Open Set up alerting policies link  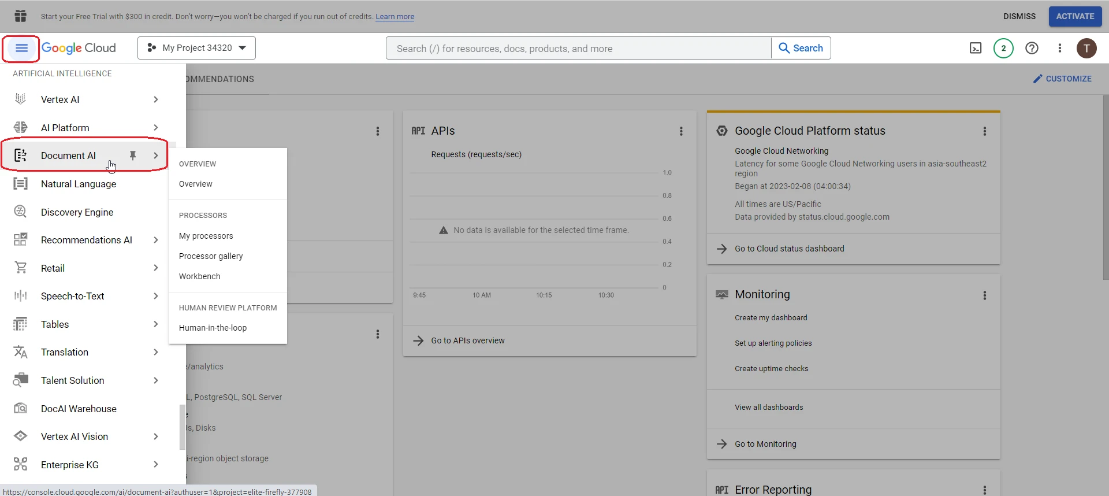tap(773, 343)
